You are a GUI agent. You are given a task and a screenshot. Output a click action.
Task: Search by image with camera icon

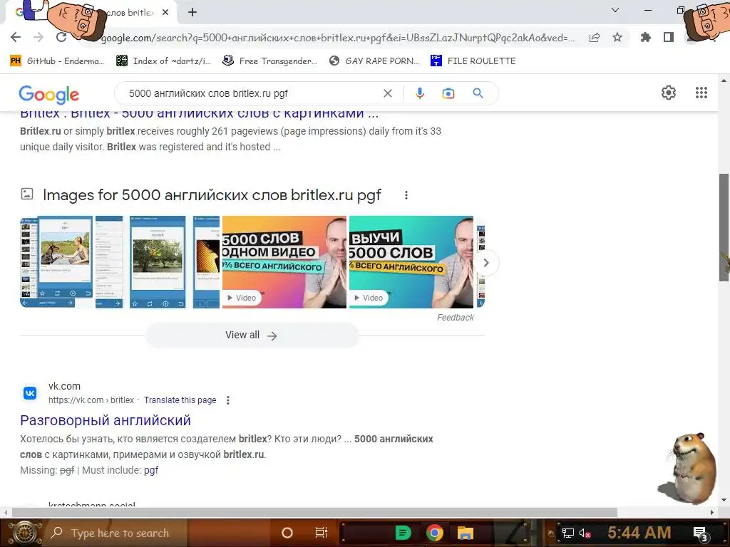coord(448,93)
